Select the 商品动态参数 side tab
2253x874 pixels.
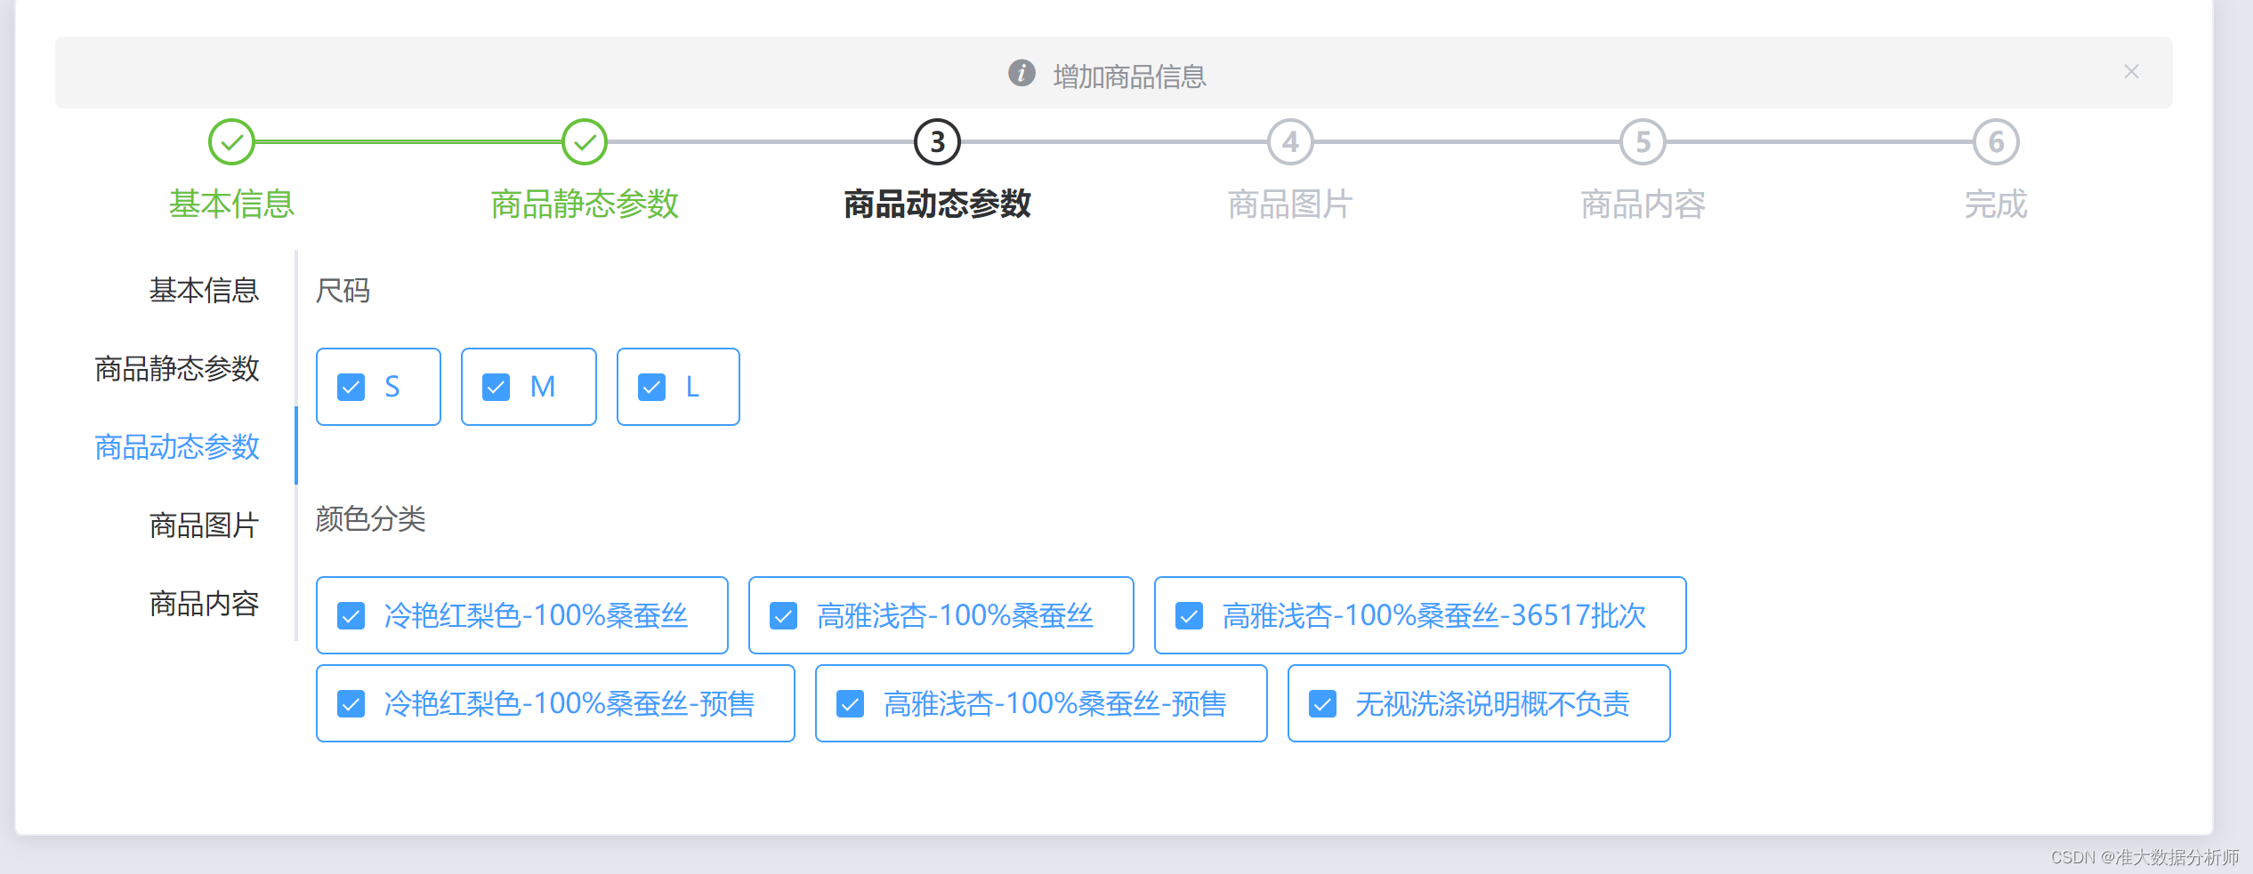(x=177, y=447)
